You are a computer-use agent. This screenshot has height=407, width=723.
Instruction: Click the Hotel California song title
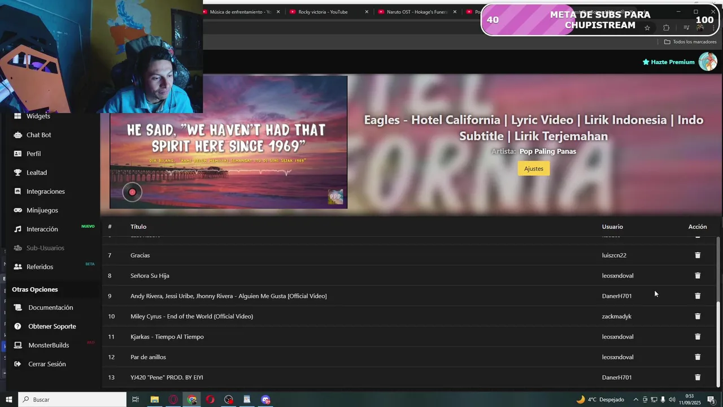click(534, 128)
